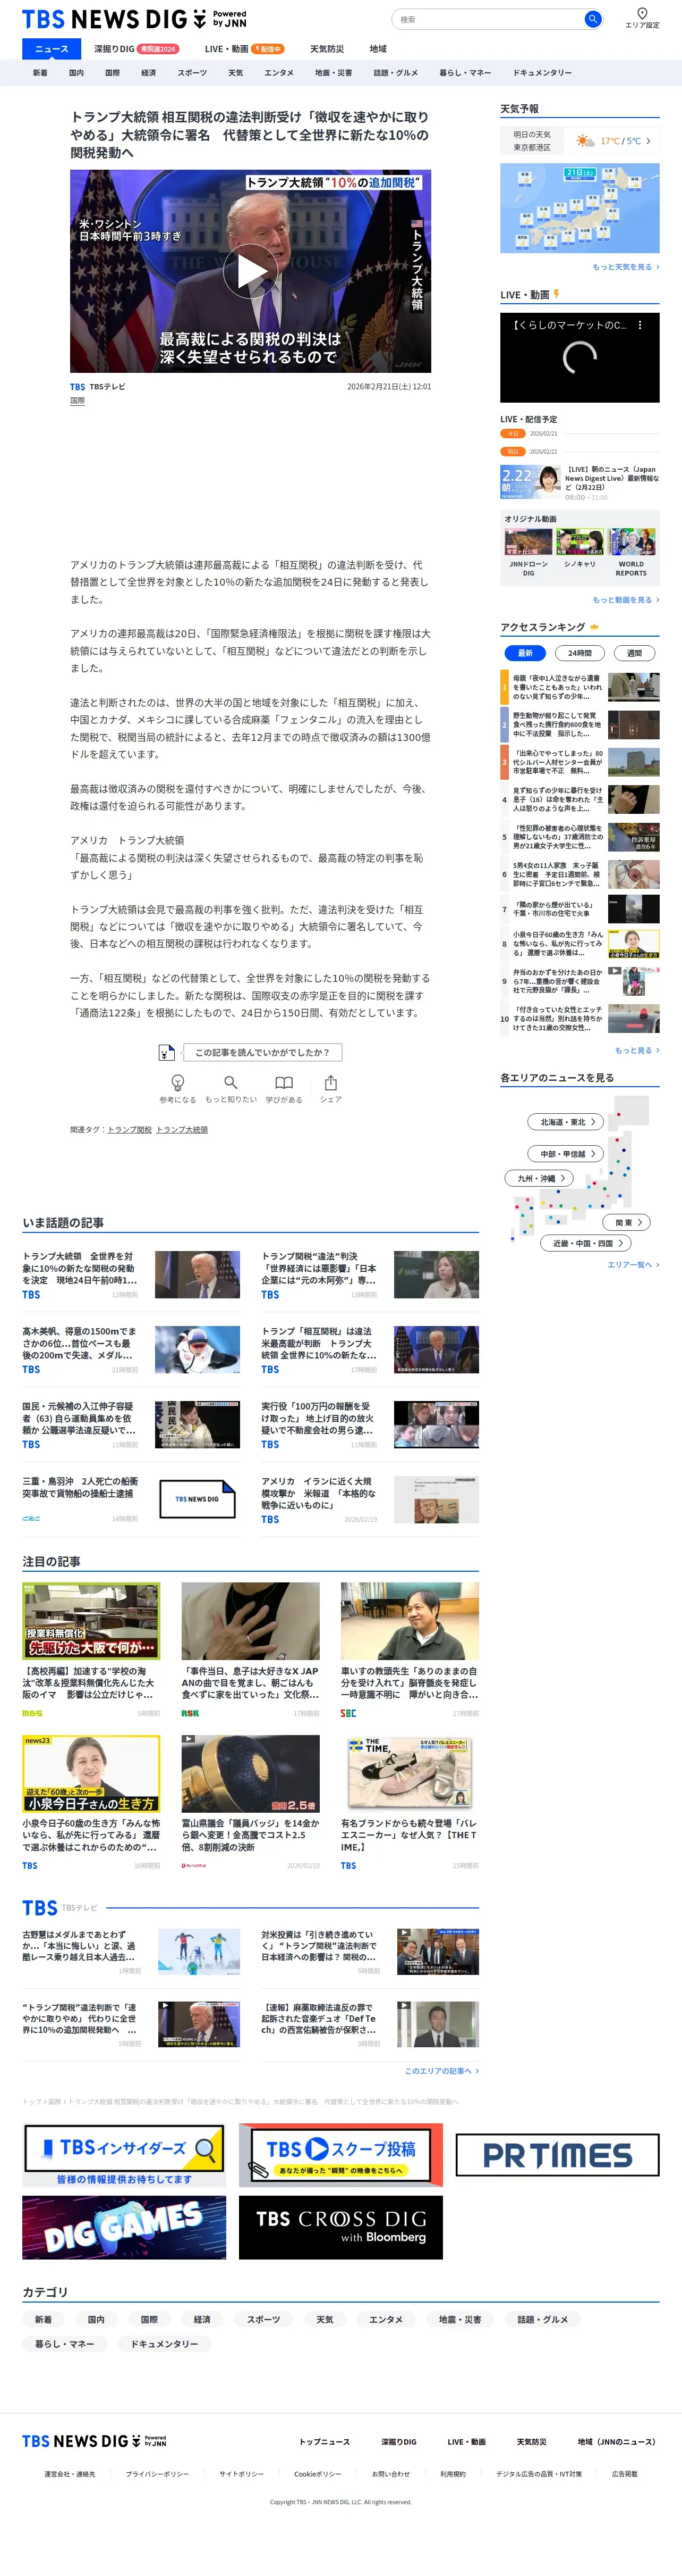Open the TBS CROSS DIG Bloomberg banner
The height and width of the screenshot is (2576, 682).
340,2227
